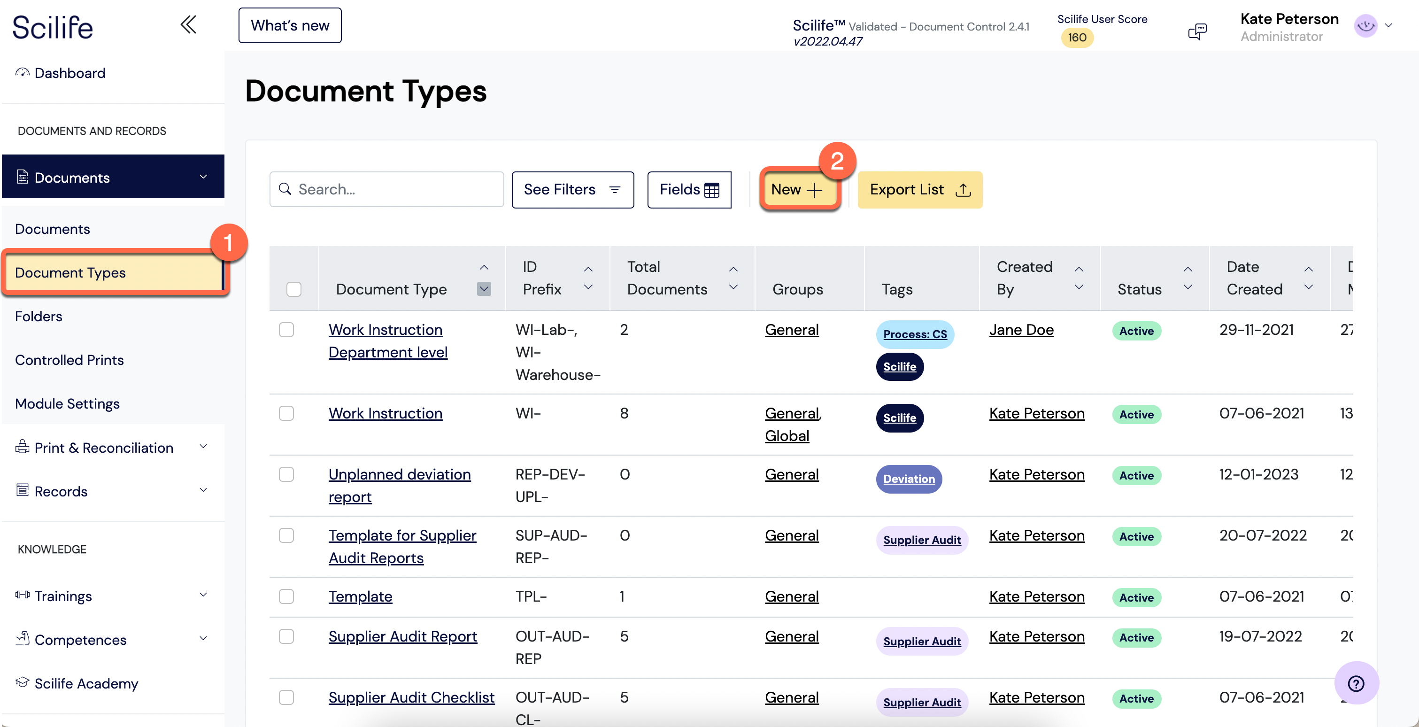Image resolution: width=1419 pixels, height=727 pixels.
Task: Check the Template for Supplier Audit Reports row
Action: point(286,536)
